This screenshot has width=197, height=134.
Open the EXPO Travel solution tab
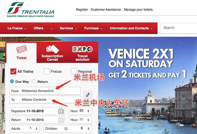[82, 53]
